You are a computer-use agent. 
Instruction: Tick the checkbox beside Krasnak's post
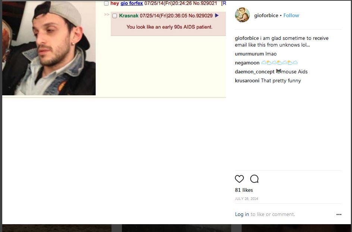pos(114,16)
